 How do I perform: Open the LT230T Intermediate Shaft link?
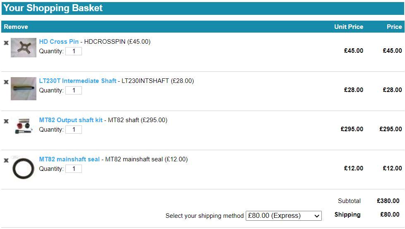coord(77,80)
